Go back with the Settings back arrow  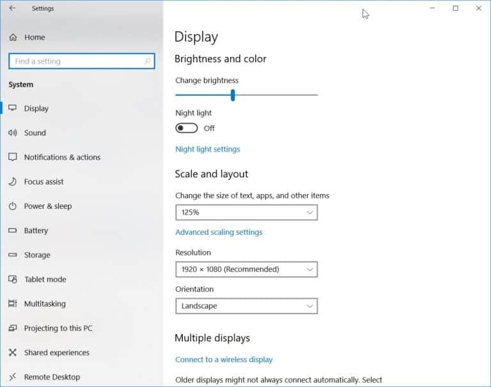pos(12,8)
